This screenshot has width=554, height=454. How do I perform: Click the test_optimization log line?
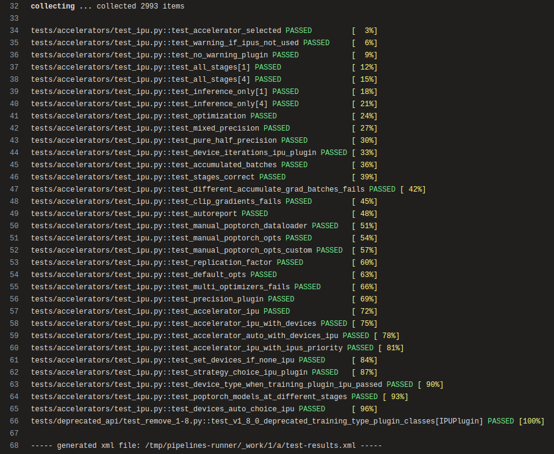tap(204, 116)
